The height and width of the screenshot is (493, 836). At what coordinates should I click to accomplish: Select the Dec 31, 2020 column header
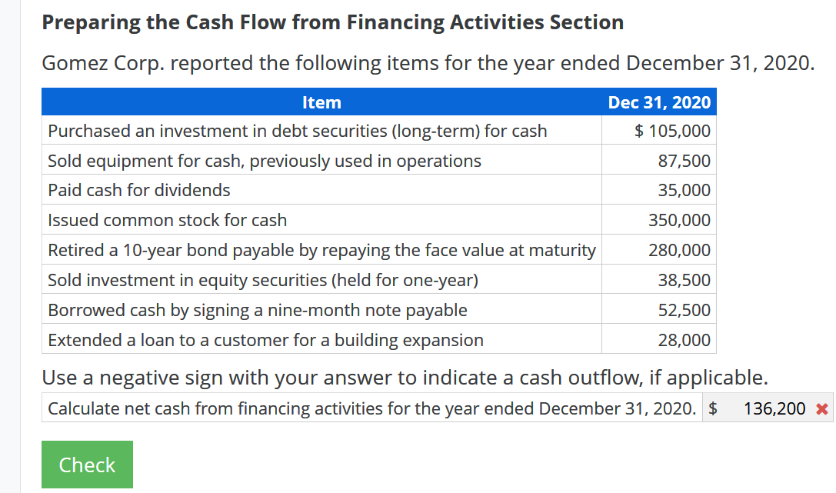[x=658, y=102]
